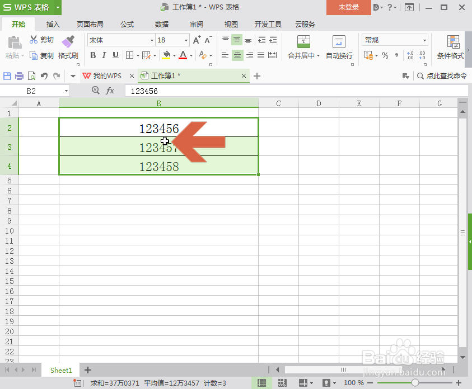
Task: Switch to the 数据 ribbon tab
Action: (x=162, y=24)
